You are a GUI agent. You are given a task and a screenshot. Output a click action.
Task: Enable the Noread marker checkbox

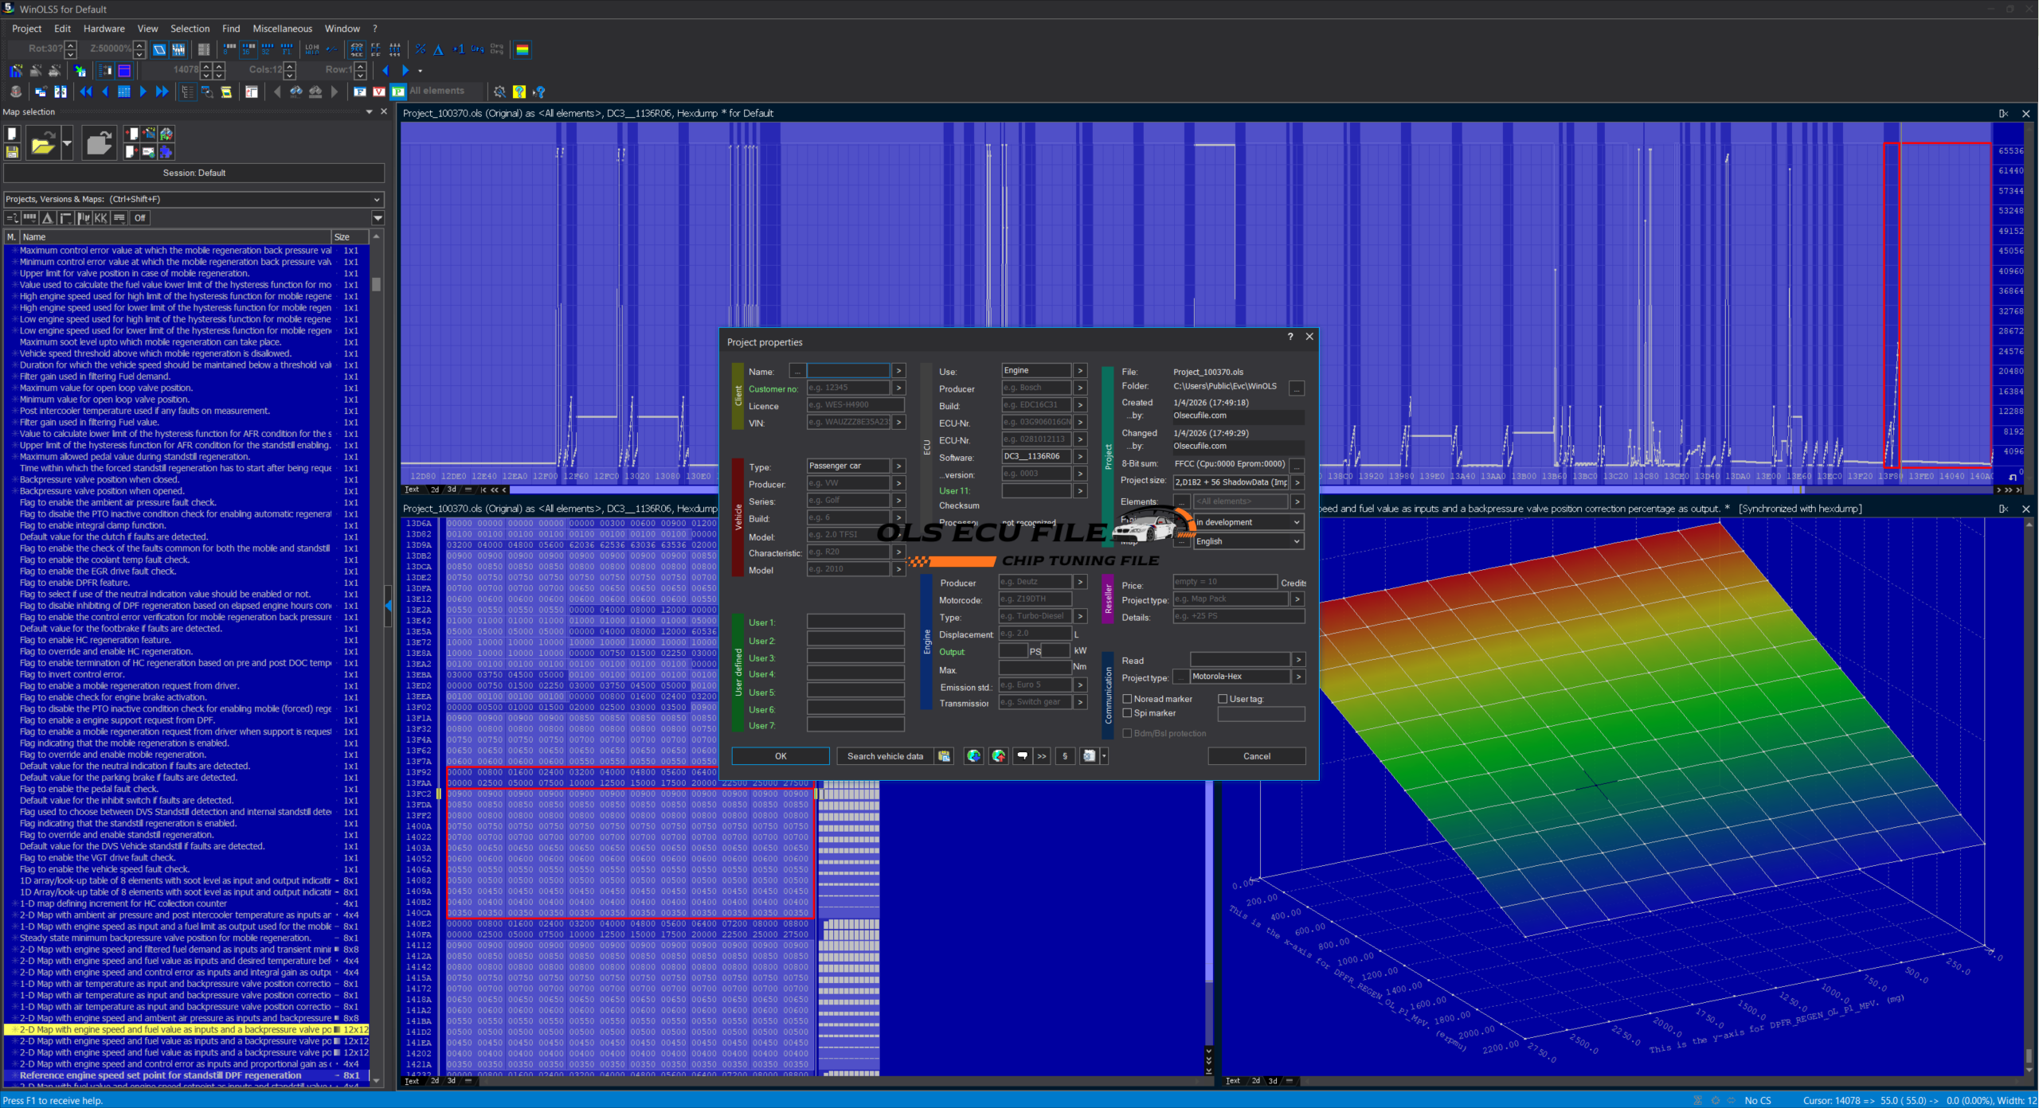(1128, 699)
